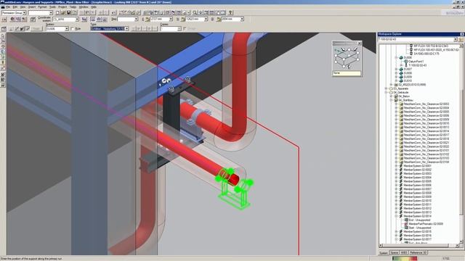Click the green-to-red status gauge in status bar
Image resolution: width=465 pixels, height=261 pixels.
click(405, 258)
